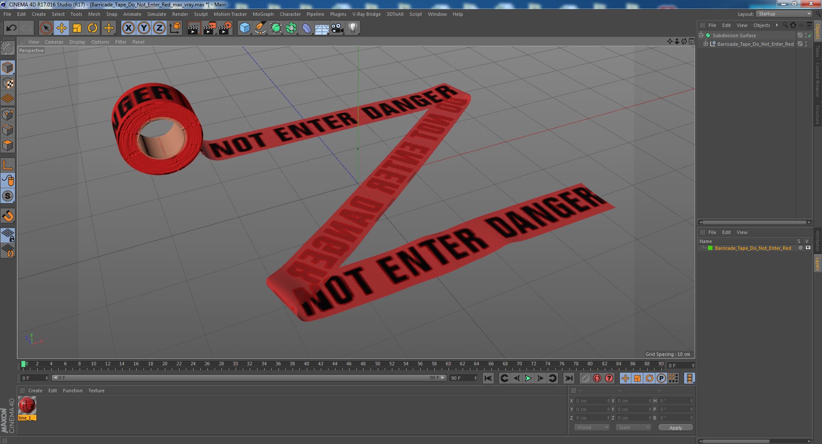Play the animation forward
This screenshot has width=822, height=444.
pos(528,378)
